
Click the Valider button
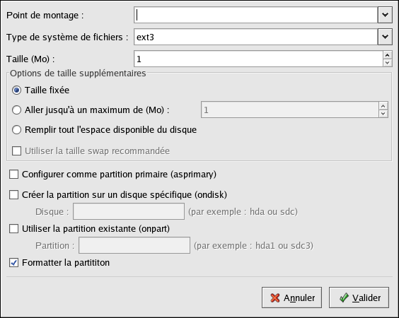[359, 298]
